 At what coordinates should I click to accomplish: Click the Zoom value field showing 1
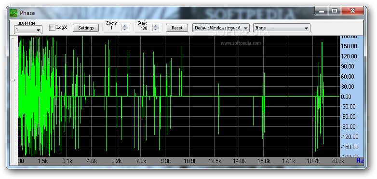tap(112, 28)
